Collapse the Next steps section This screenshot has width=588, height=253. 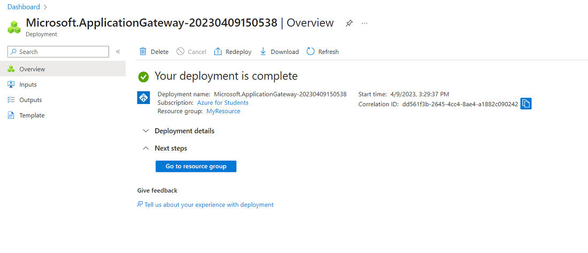click(145, 148)
